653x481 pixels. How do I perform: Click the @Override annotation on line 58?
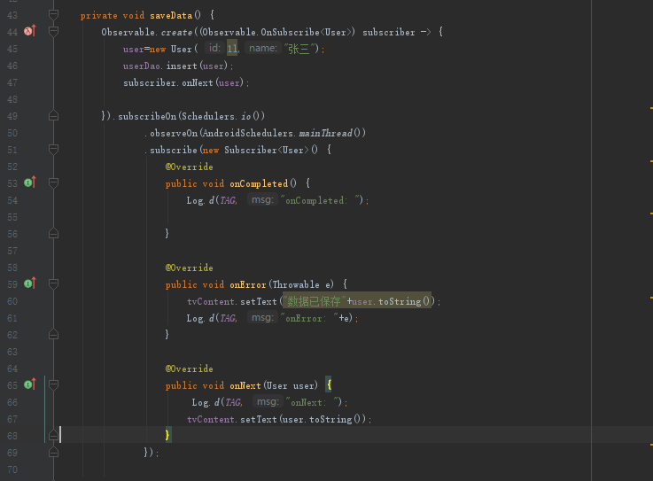[x=189, y=268]
